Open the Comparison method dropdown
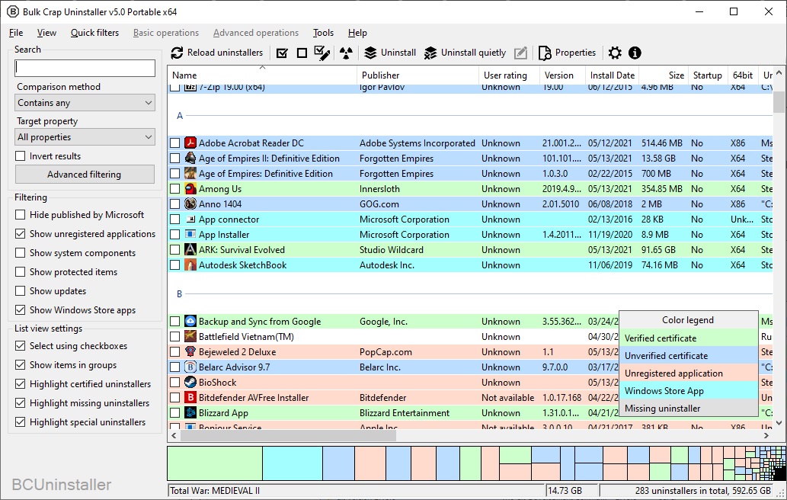 coord(85,103)
